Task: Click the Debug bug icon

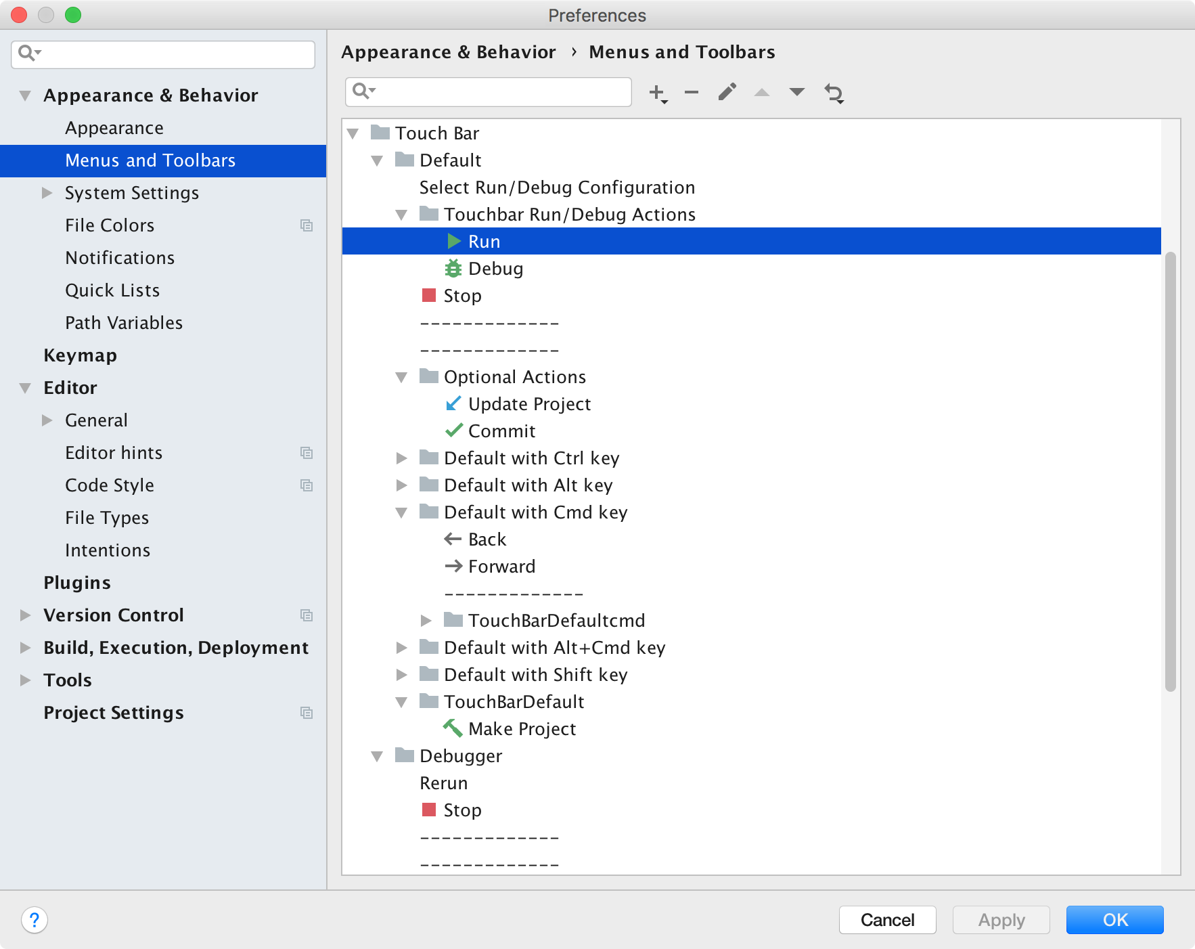Action: click(453, 268)
